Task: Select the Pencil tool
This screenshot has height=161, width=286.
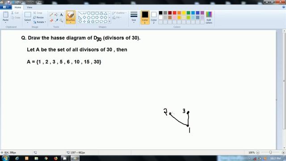Action: tap(51, 15)
